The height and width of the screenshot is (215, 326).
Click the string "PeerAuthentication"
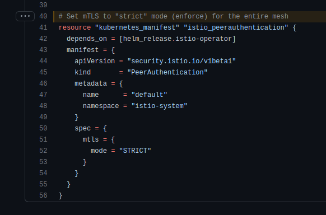[x=167, y=72]
